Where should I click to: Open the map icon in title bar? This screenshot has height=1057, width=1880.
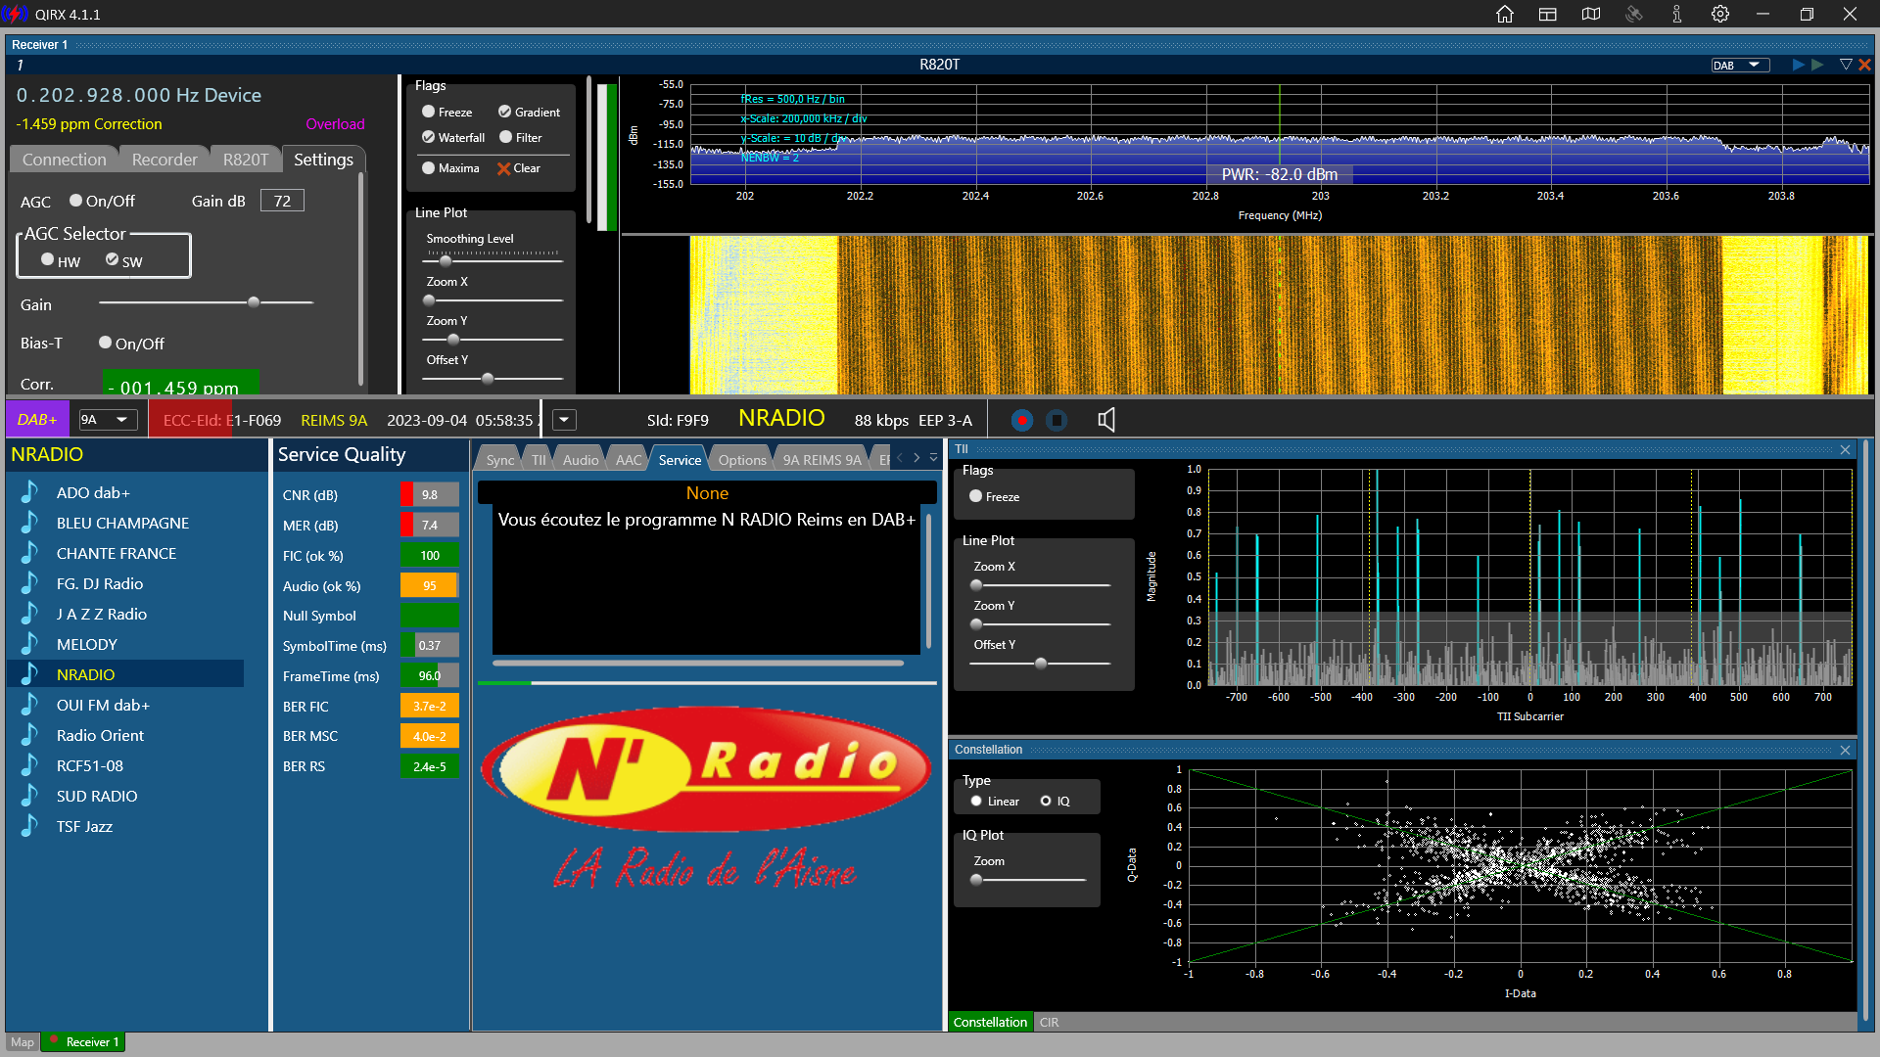(x=1591, y=14)
